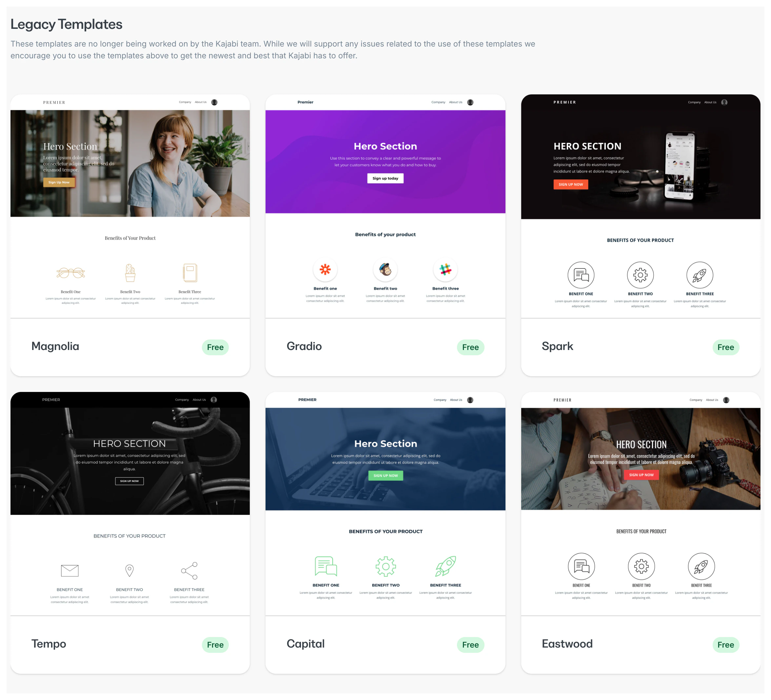Click the glasses icon in the Magnolia preview
The width and height of the screenshot is (771, 700).
click(71, 273)
